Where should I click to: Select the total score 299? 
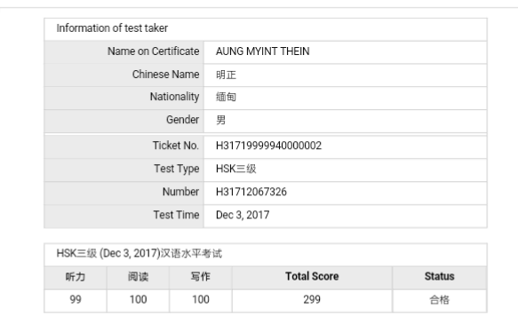(x=312, y=300)
